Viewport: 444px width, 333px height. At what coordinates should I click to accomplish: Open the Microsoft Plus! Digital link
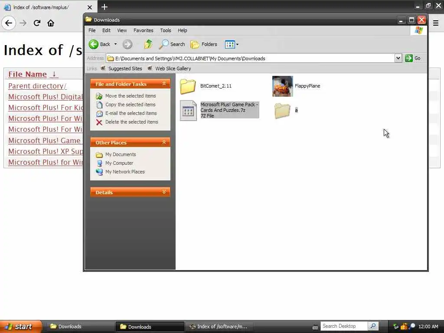tap(45, 97)
